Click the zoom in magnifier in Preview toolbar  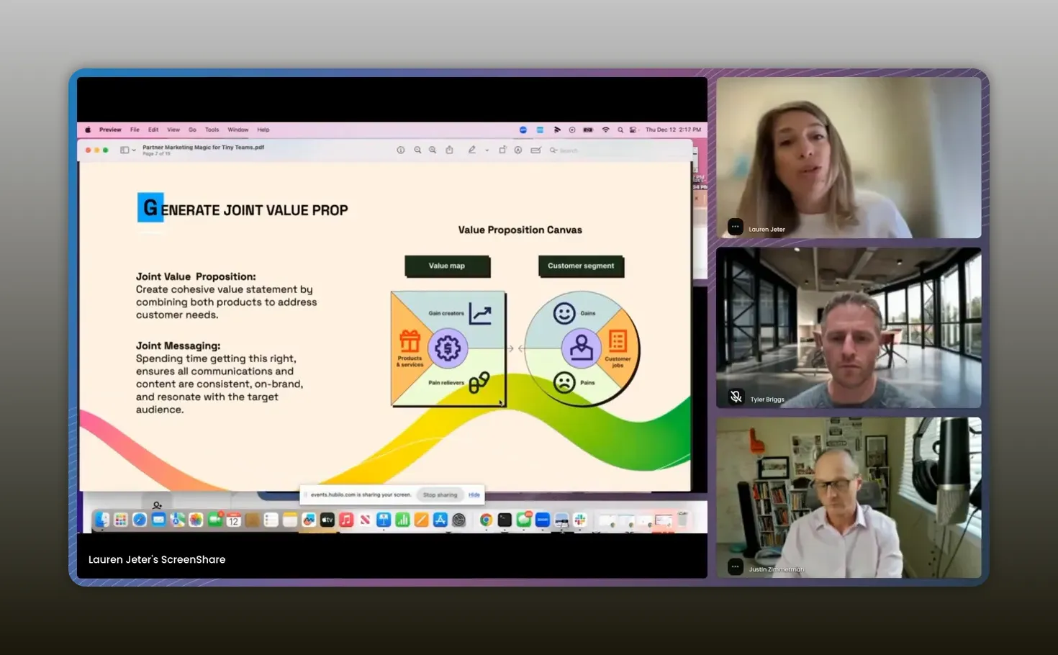pyautogui.click(x=433, y=150)
